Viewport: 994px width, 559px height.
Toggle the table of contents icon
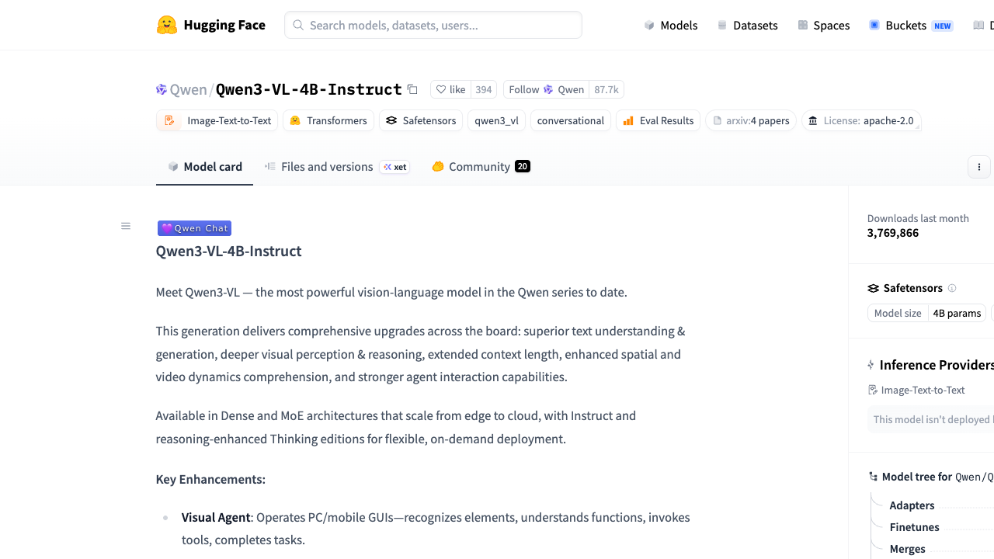pyautogui.click(x=126, y=226)
